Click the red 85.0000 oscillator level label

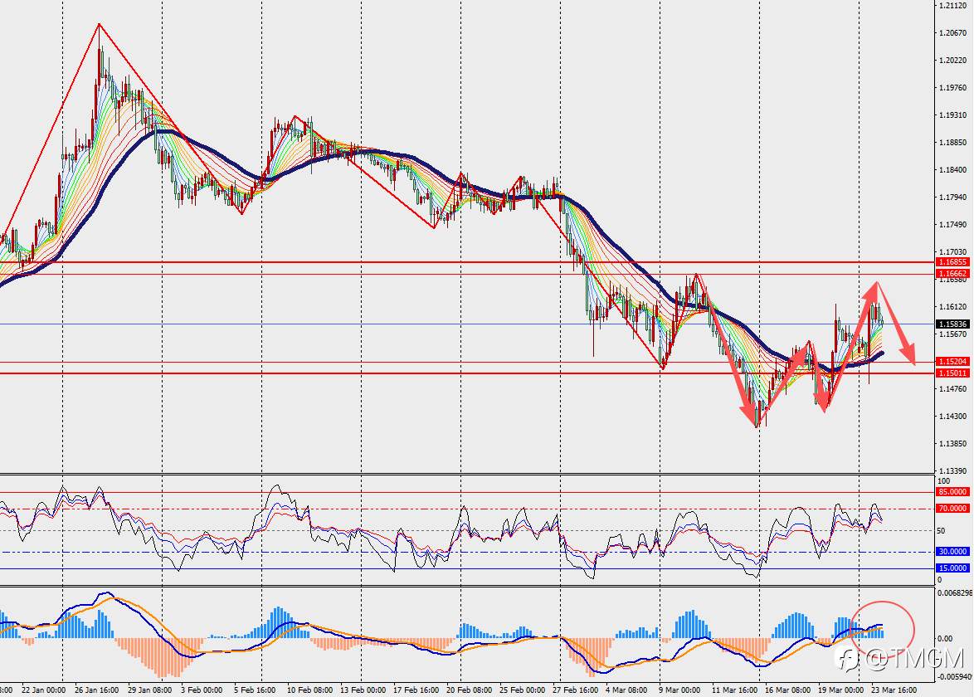(x=953, y=491)
